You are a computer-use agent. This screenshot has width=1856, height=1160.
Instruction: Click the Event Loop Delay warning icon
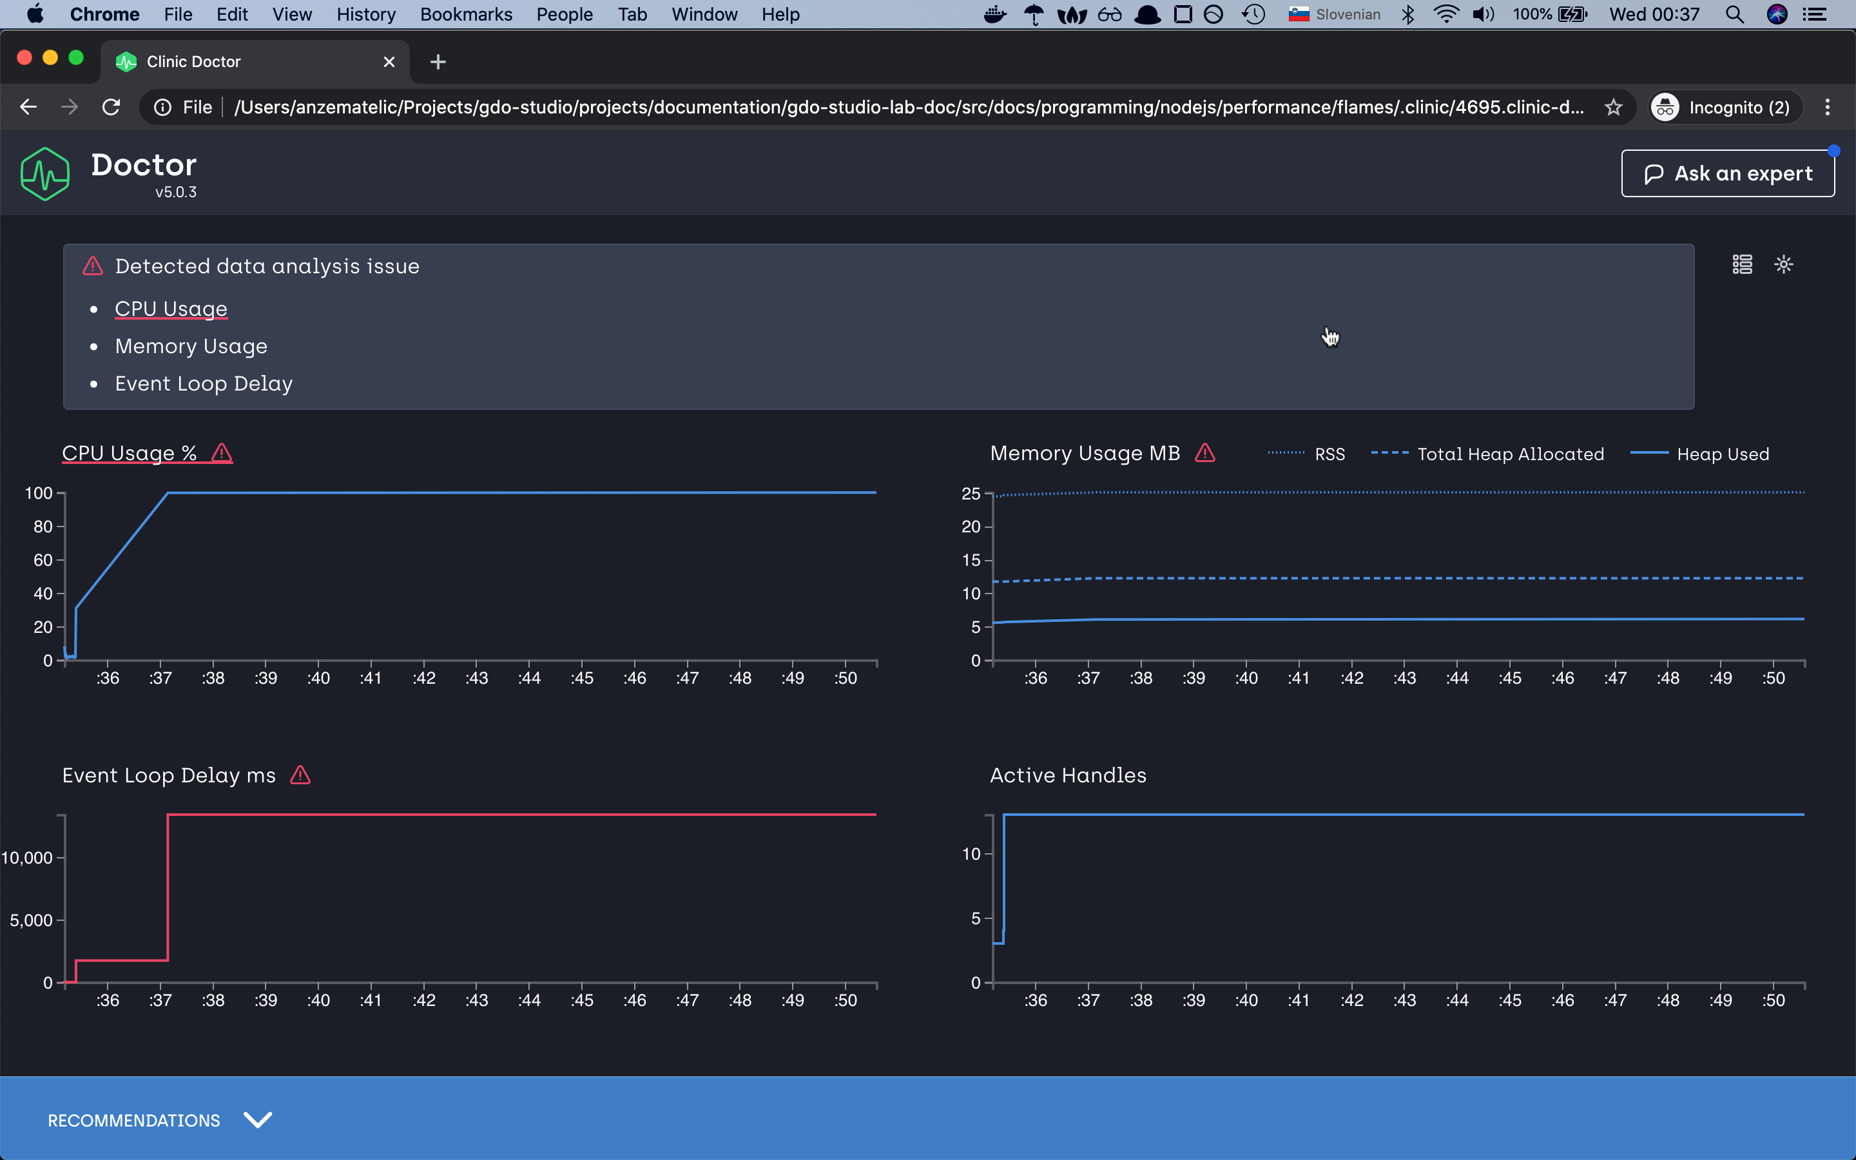tap(301, 775)
